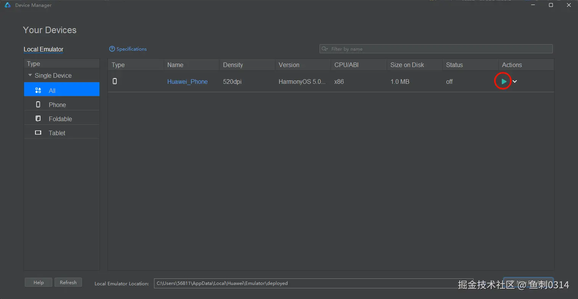Click the off status cell
578x299 pixels.
(x=450, y=82)
